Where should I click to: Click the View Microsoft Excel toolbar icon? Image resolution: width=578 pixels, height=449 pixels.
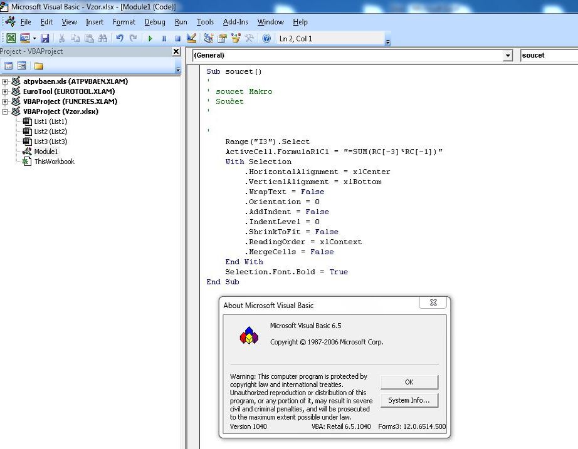pyautogui.click(x=11, y=38)
